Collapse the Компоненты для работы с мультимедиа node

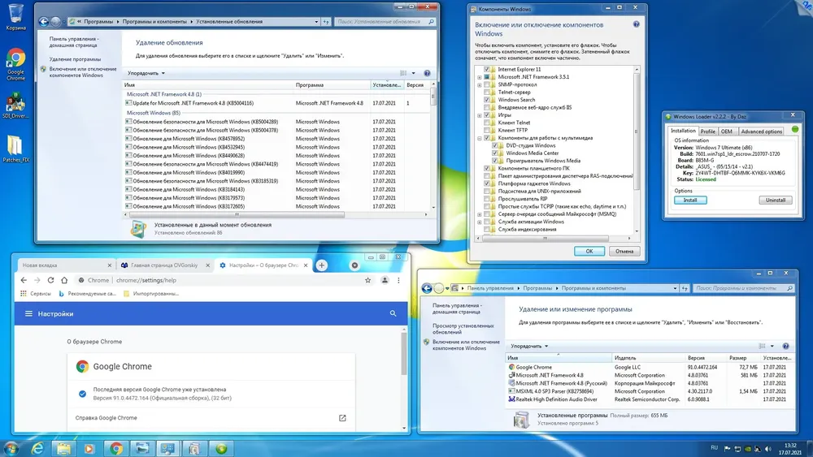click(x=480, y=138)
